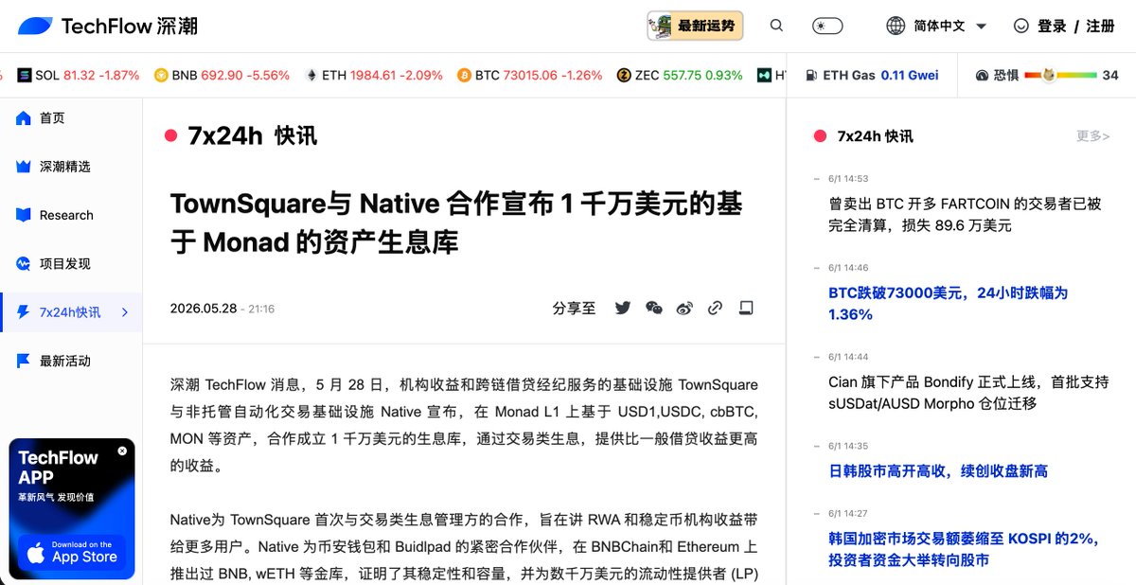Copy article link with chain icon

(716, 308)
